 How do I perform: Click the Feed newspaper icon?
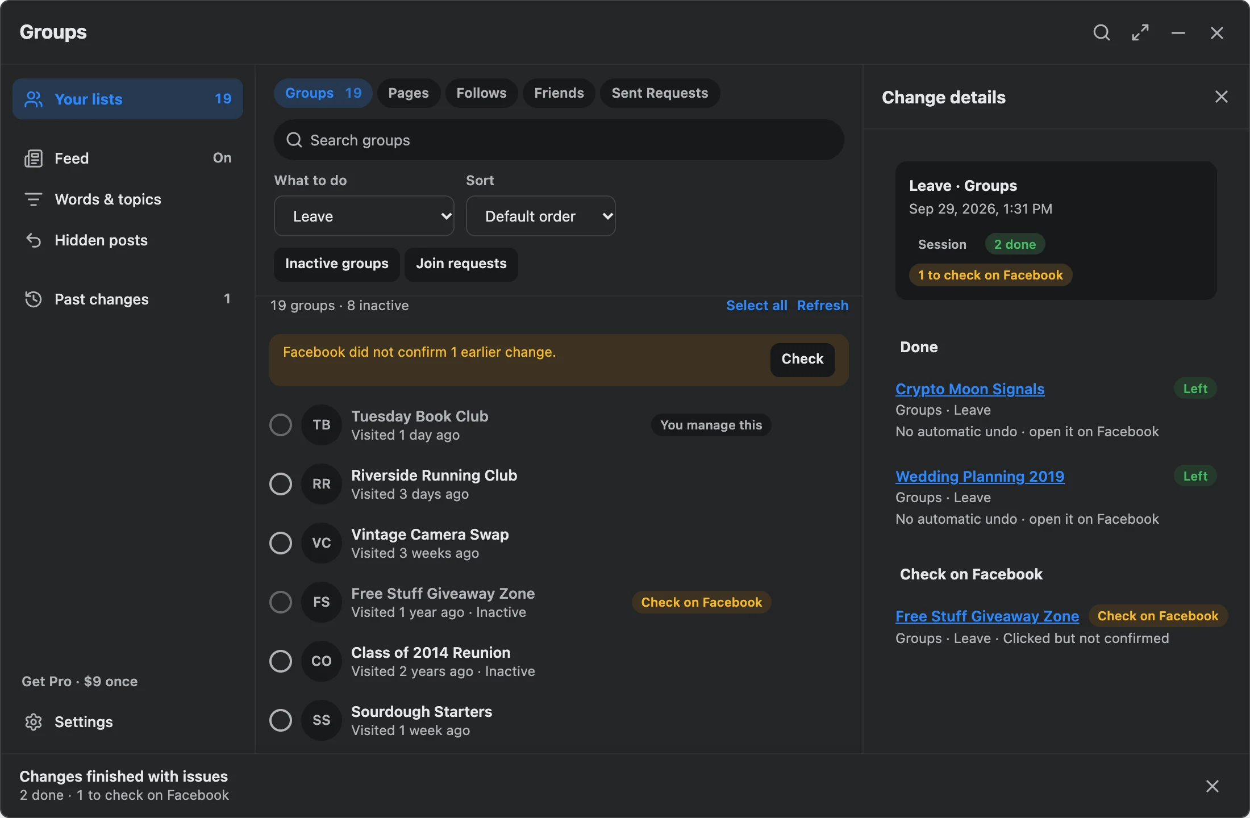34,158
